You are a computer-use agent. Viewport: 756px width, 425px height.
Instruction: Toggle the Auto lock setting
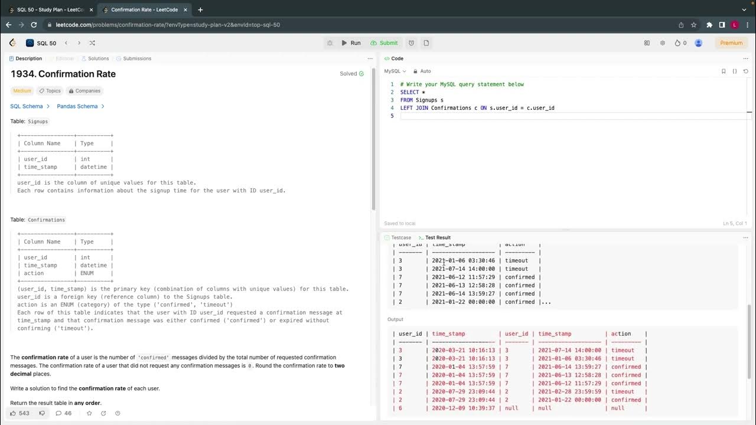[x=422, y=71]
